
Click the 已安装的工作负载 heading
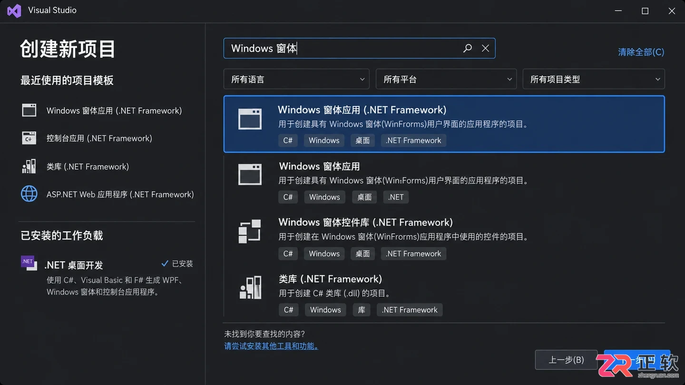(62, 235)
